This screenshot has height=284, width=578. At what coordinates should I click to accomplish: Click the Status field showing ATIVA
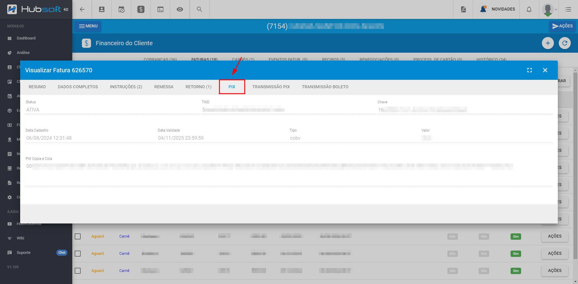tap(112, 110)
